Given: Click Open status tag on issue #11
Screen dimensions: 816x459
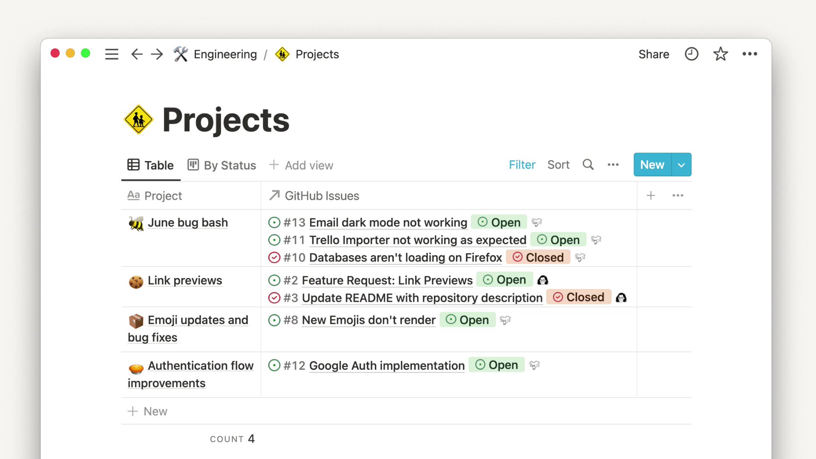Looking at the screenshot, I should tap(558, 240).
